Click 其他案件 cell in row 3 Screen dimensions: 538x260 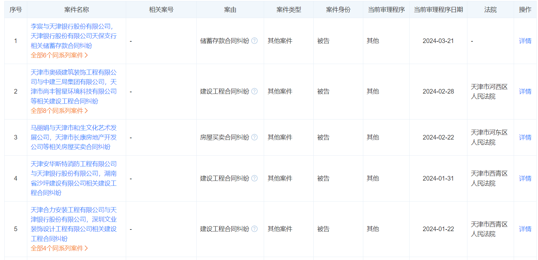tap(280, 137)
